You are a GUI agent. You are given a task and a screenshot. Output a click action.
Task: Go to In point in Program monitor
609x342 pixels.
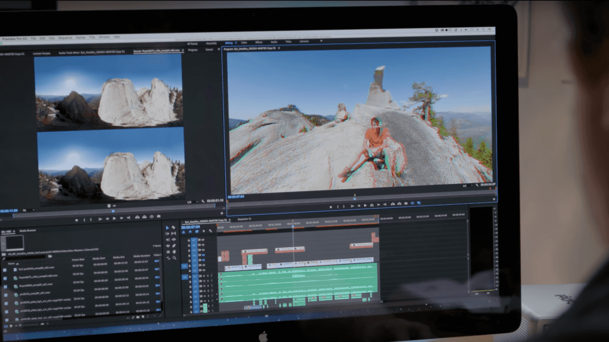pyautogui.click(x=352, y=206)
